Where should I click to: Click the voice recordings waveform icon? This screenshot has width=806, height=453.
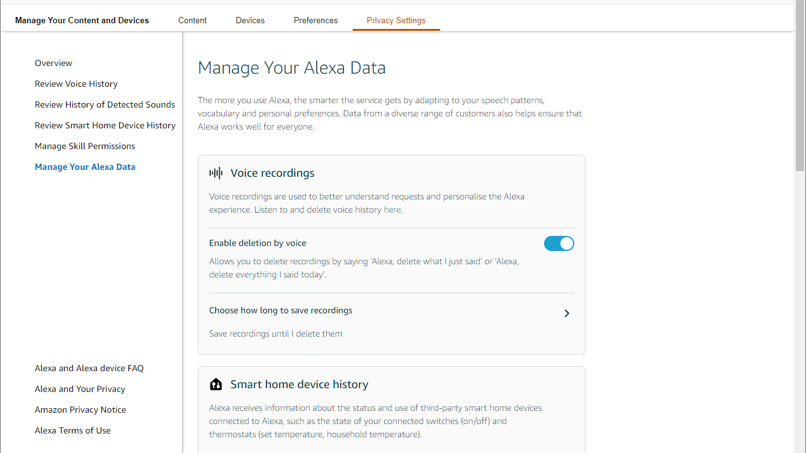[x=216, y=173]
